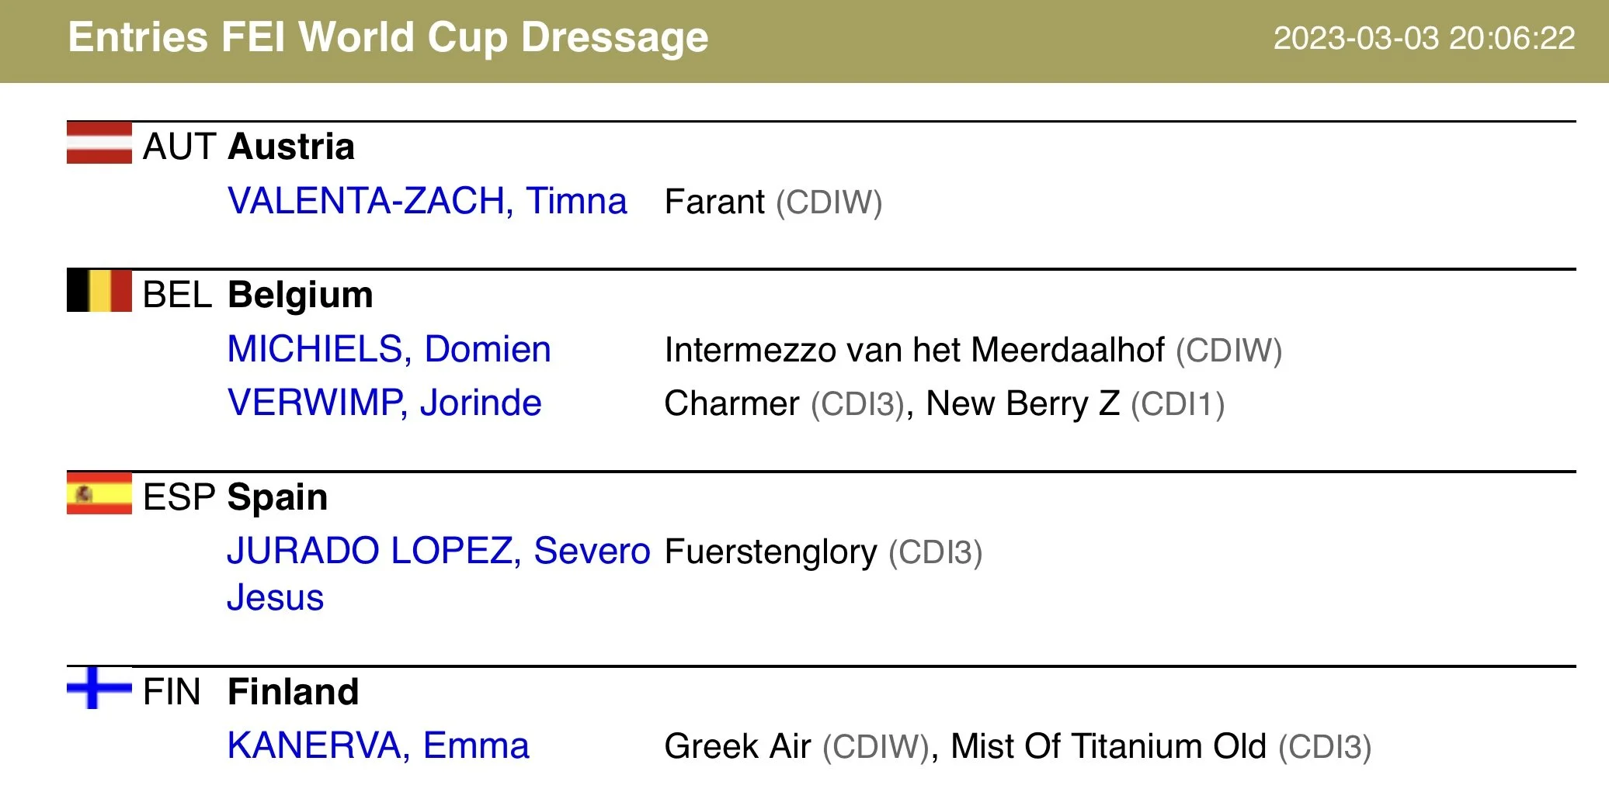
Task: Click horse Intermezzo van het Meerdaalhof
Action: click(915, 350)
